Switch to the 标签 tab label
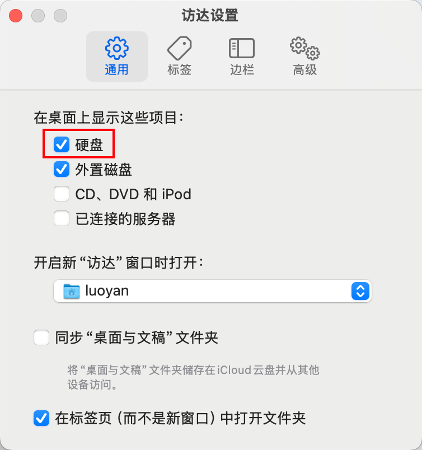The width and height of the screenshot is (422, 450). point(180,70)
